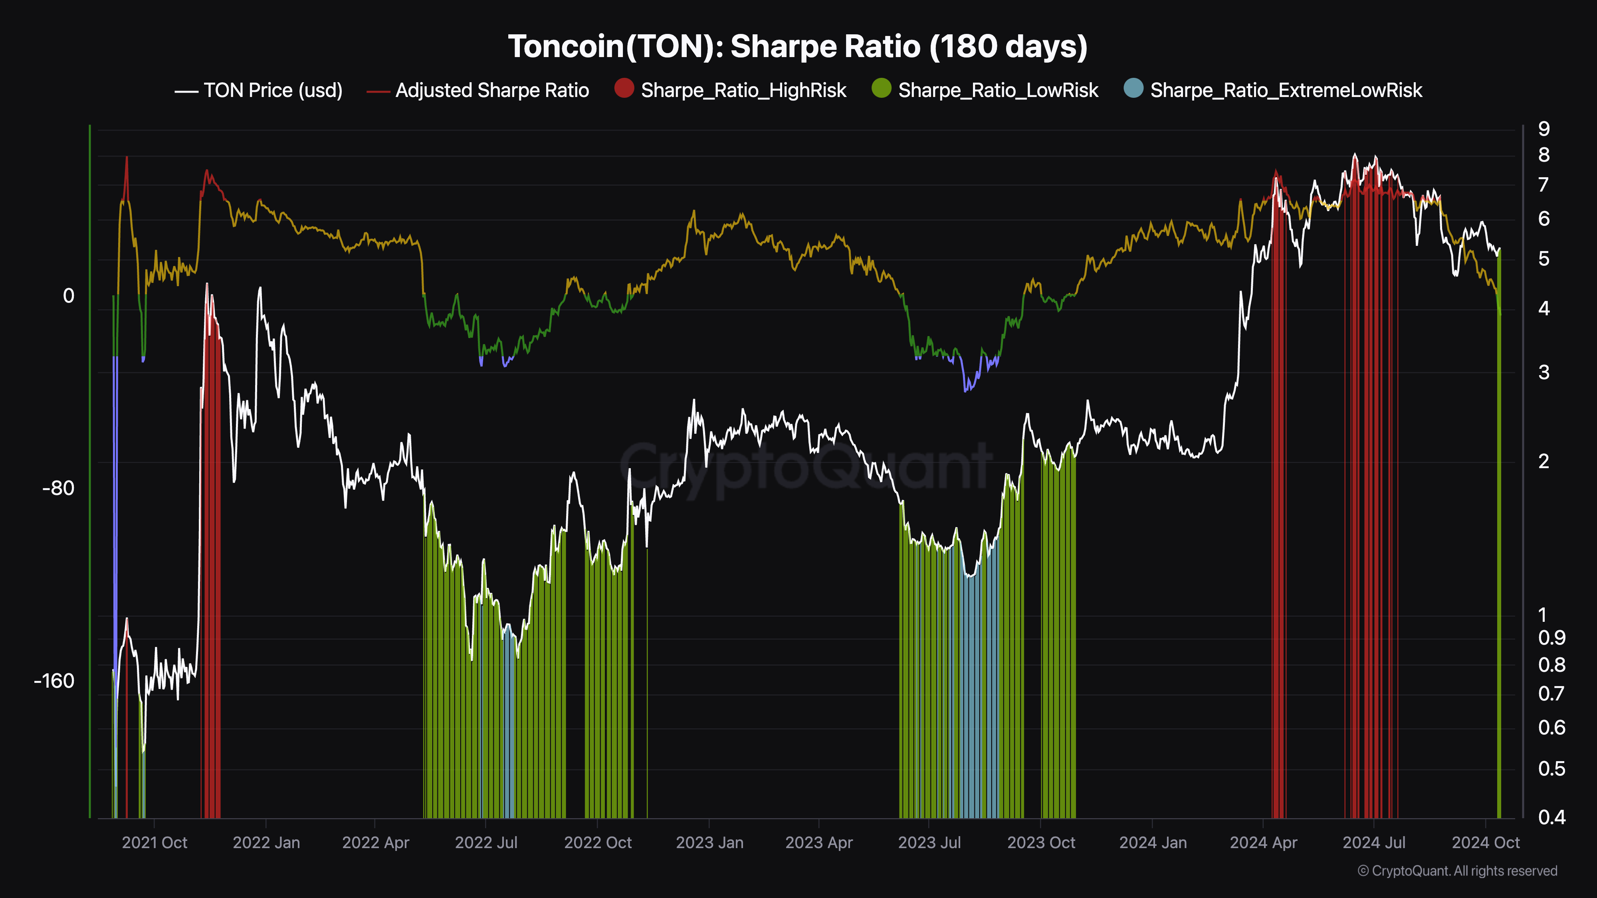Click the white TON Price legend line marker
Viewport: 1597px width, 898px height.
pyautogui.click(x=186, y=92)
